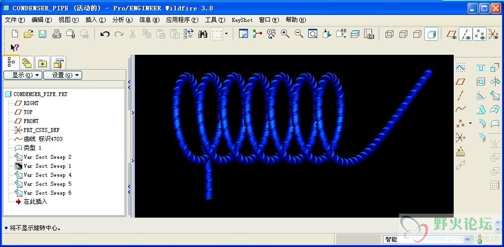This screenshot has width=504, height=247.
Task: Open the 分析(A) menu
Action: [123, 20]
